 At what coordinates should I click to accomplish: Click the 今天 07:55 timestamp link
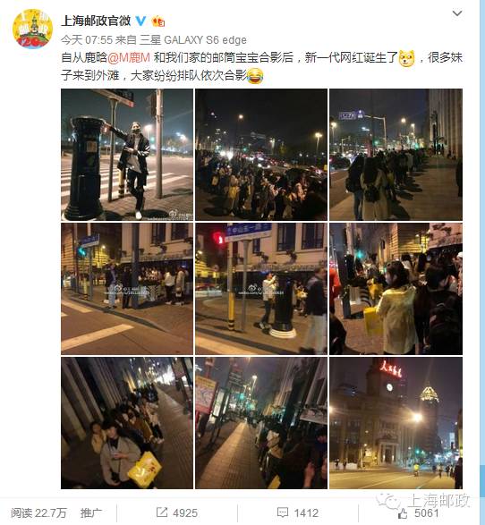(87, 40)
